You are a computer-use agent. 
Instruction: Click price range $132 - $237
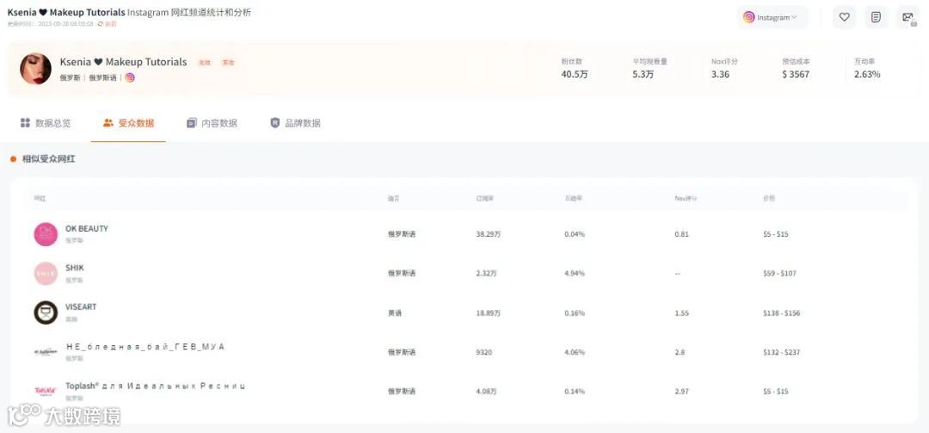[x=781, y=352]
